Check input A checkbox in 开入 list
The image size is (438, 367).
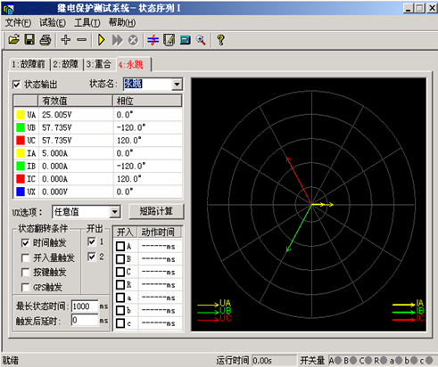click(x=120, y=246)
